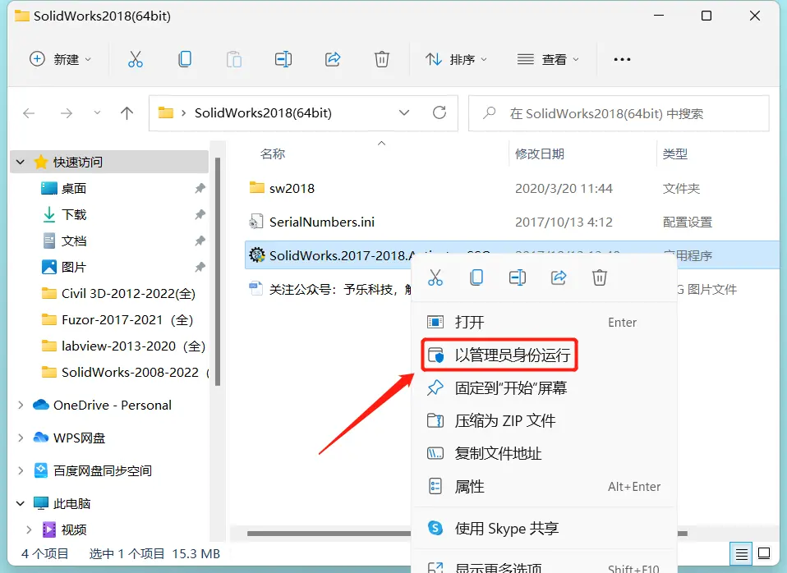Open the 排序 sort dropdown
This screenshot has height=573, width=787.
point(456,59)
